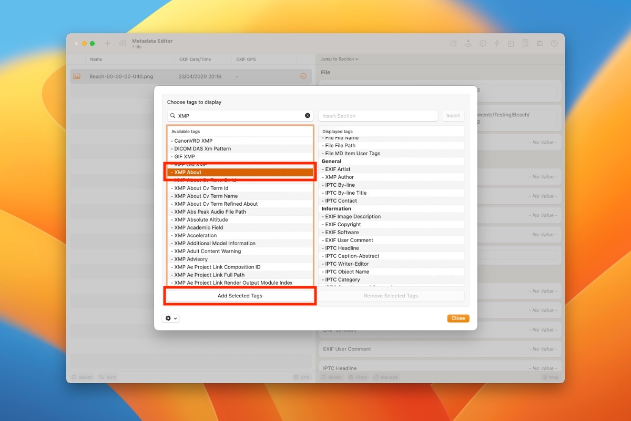Click the Grid view button under the file list
Screen dimensions: 631x421
302,377
